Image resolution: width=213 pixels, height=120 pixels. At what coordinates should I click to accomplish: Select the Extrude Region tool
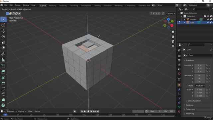[3, 72]
